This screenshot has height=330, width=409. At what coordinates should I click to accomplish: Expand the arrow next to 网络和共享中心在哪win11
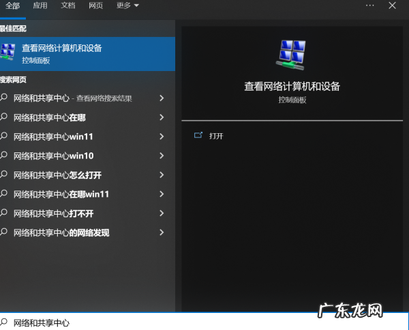click(162, 194)
